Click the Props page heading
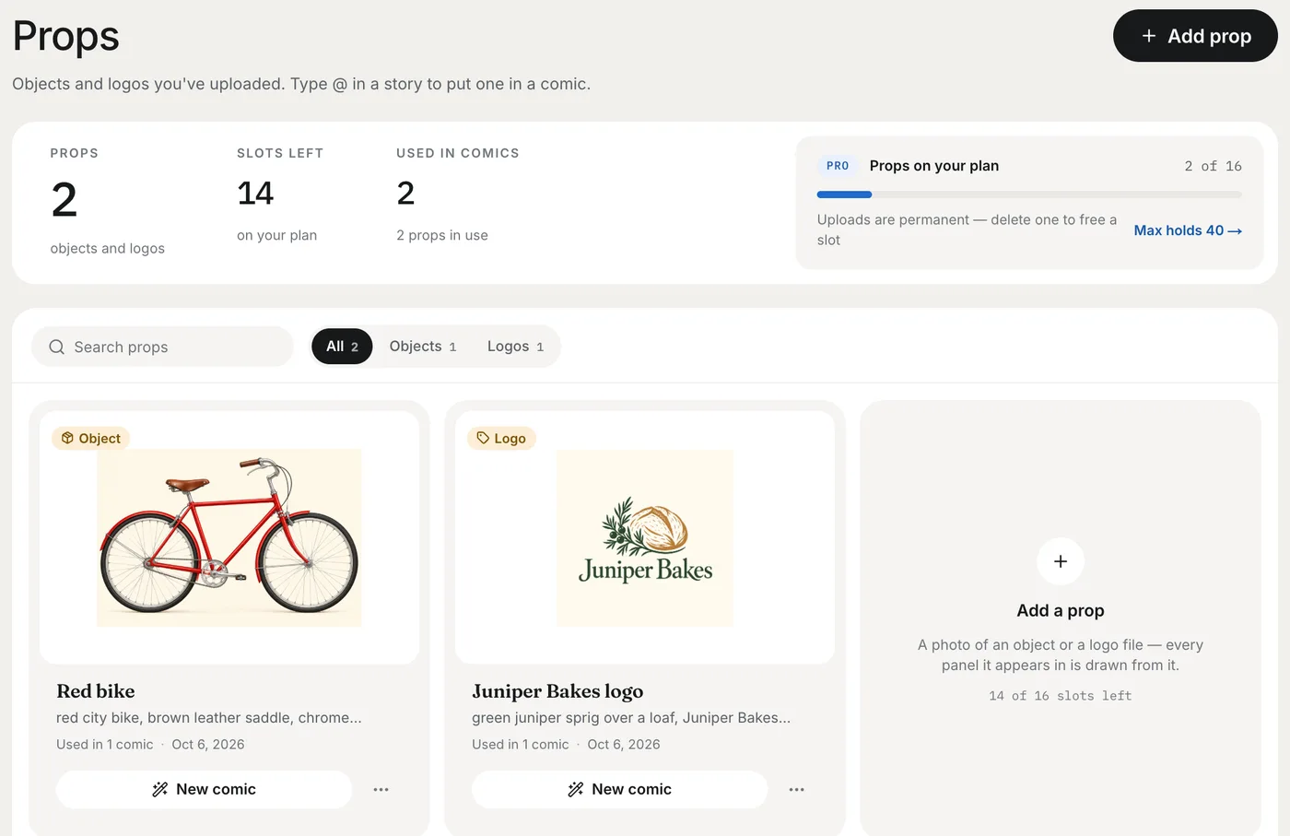Image resolution: width=1290 pixels, height=836 pixels. [66, 37]
